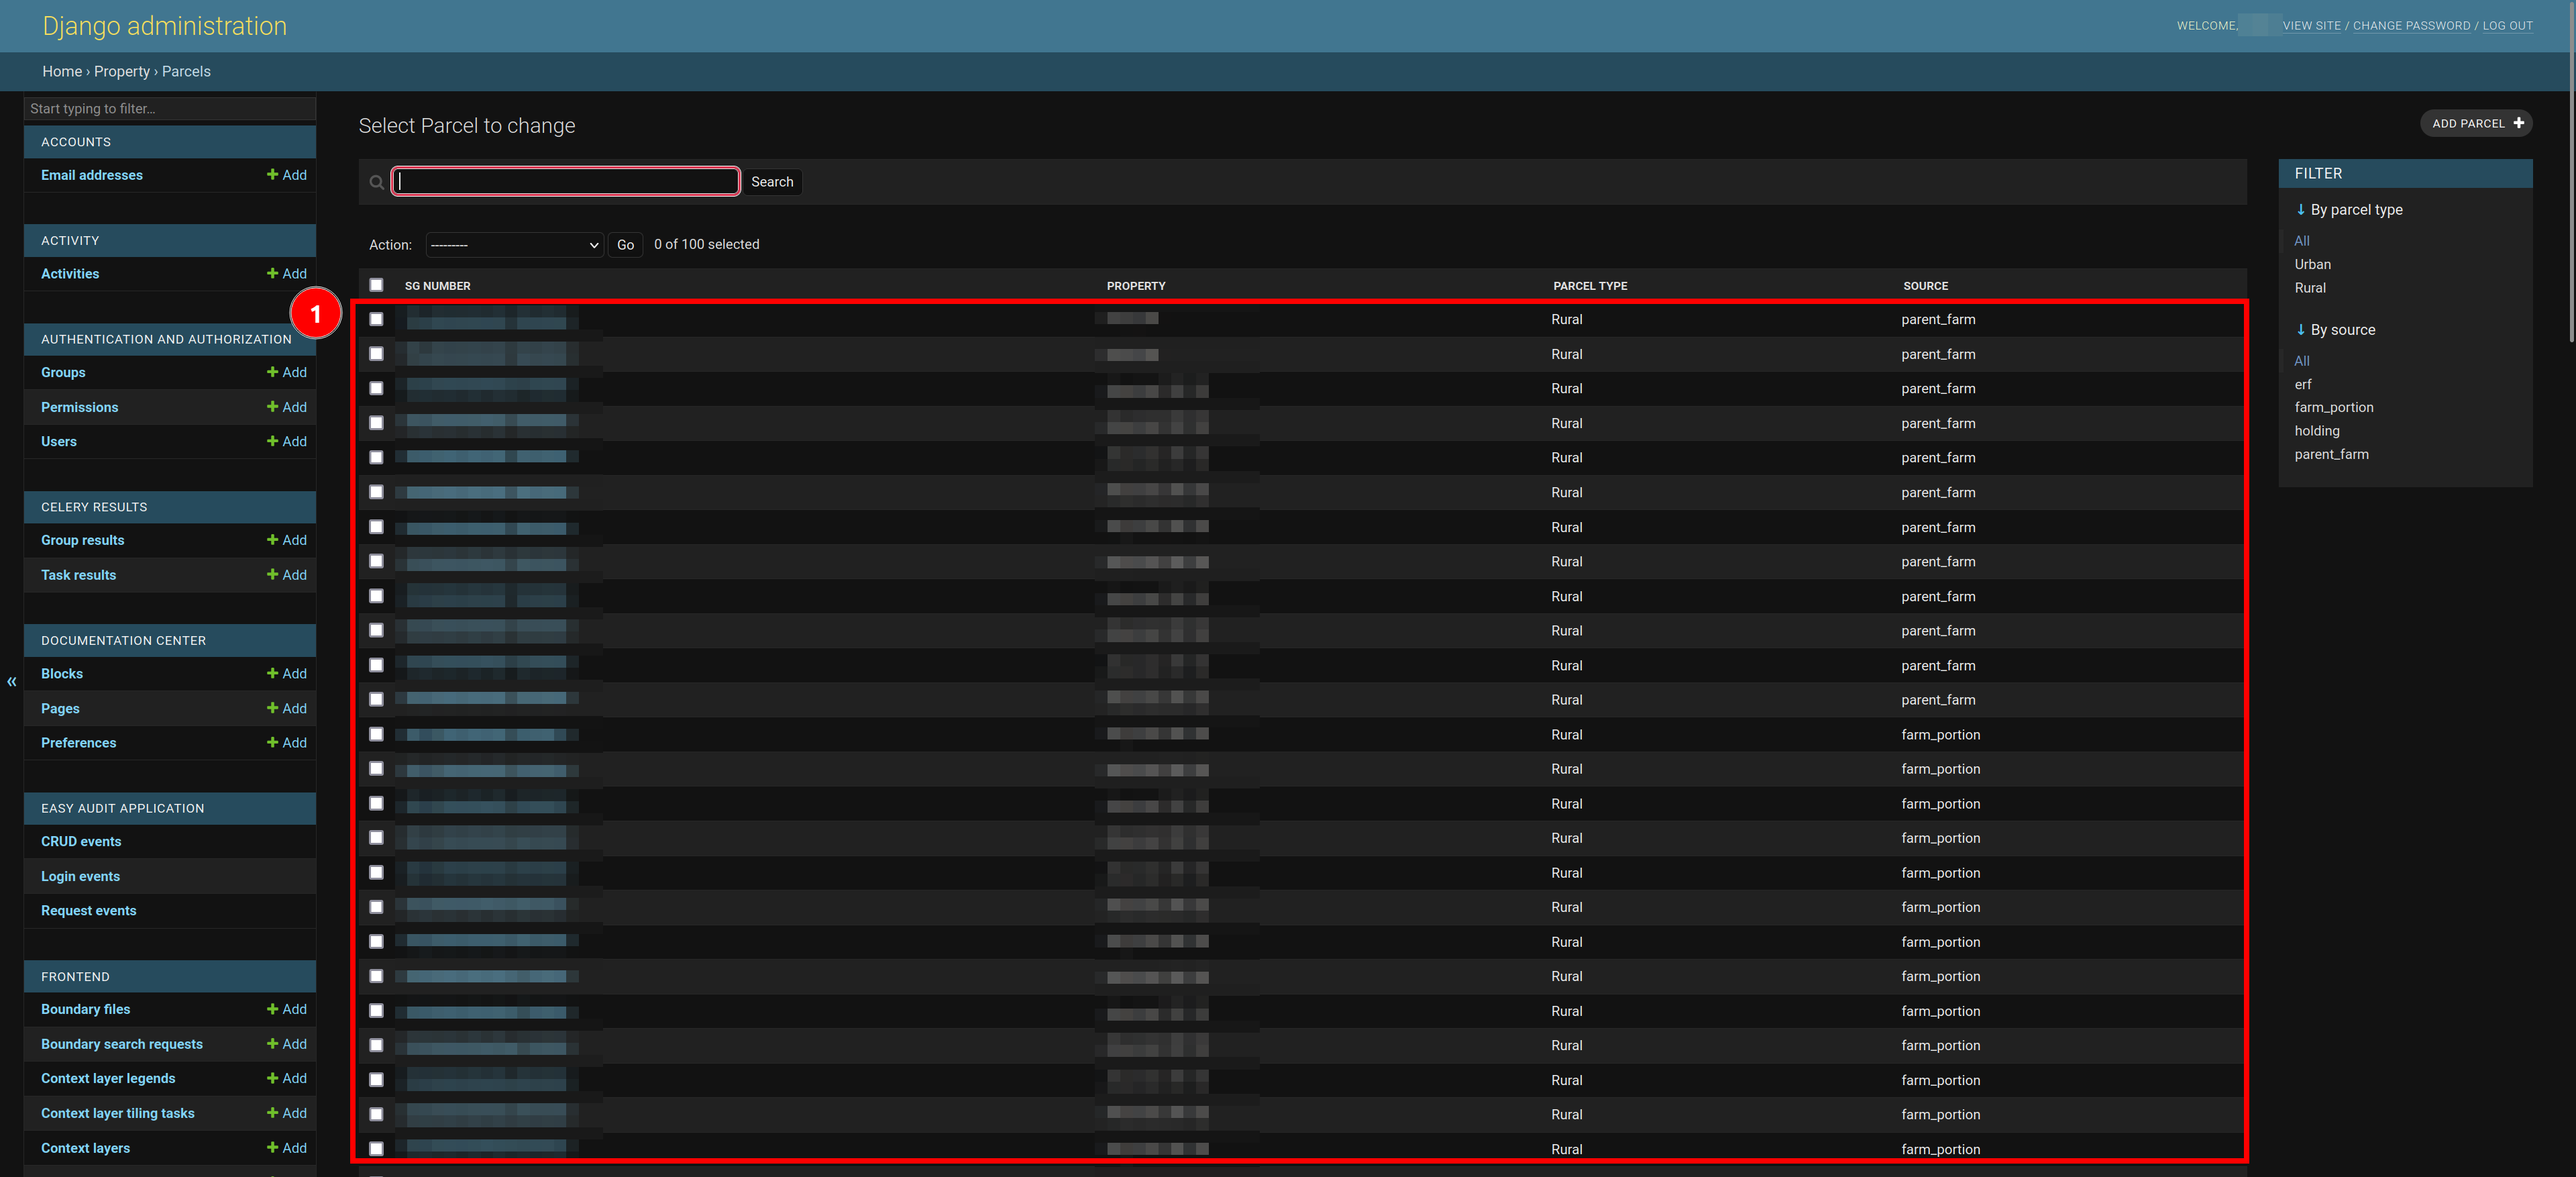Viewport: 2576px width, 1177px height.
Task: Go to Home in the breadcrumb
Action: coord(62,71)
